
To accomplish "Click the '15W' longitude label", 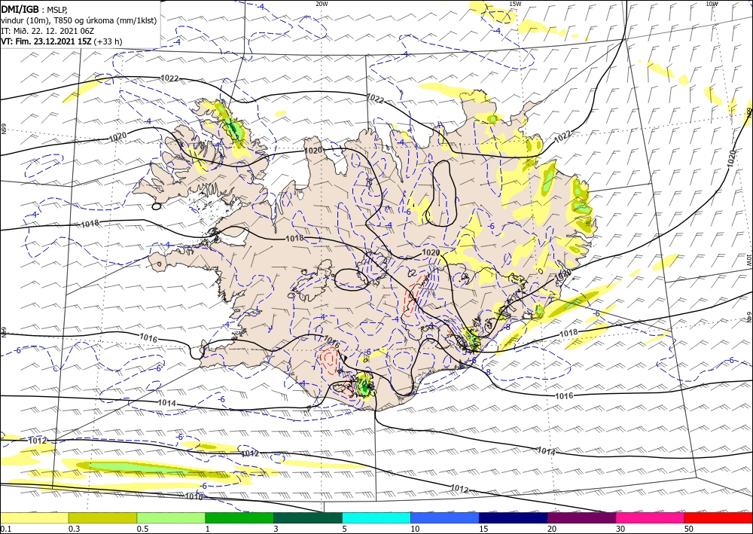I will point(515,4).
